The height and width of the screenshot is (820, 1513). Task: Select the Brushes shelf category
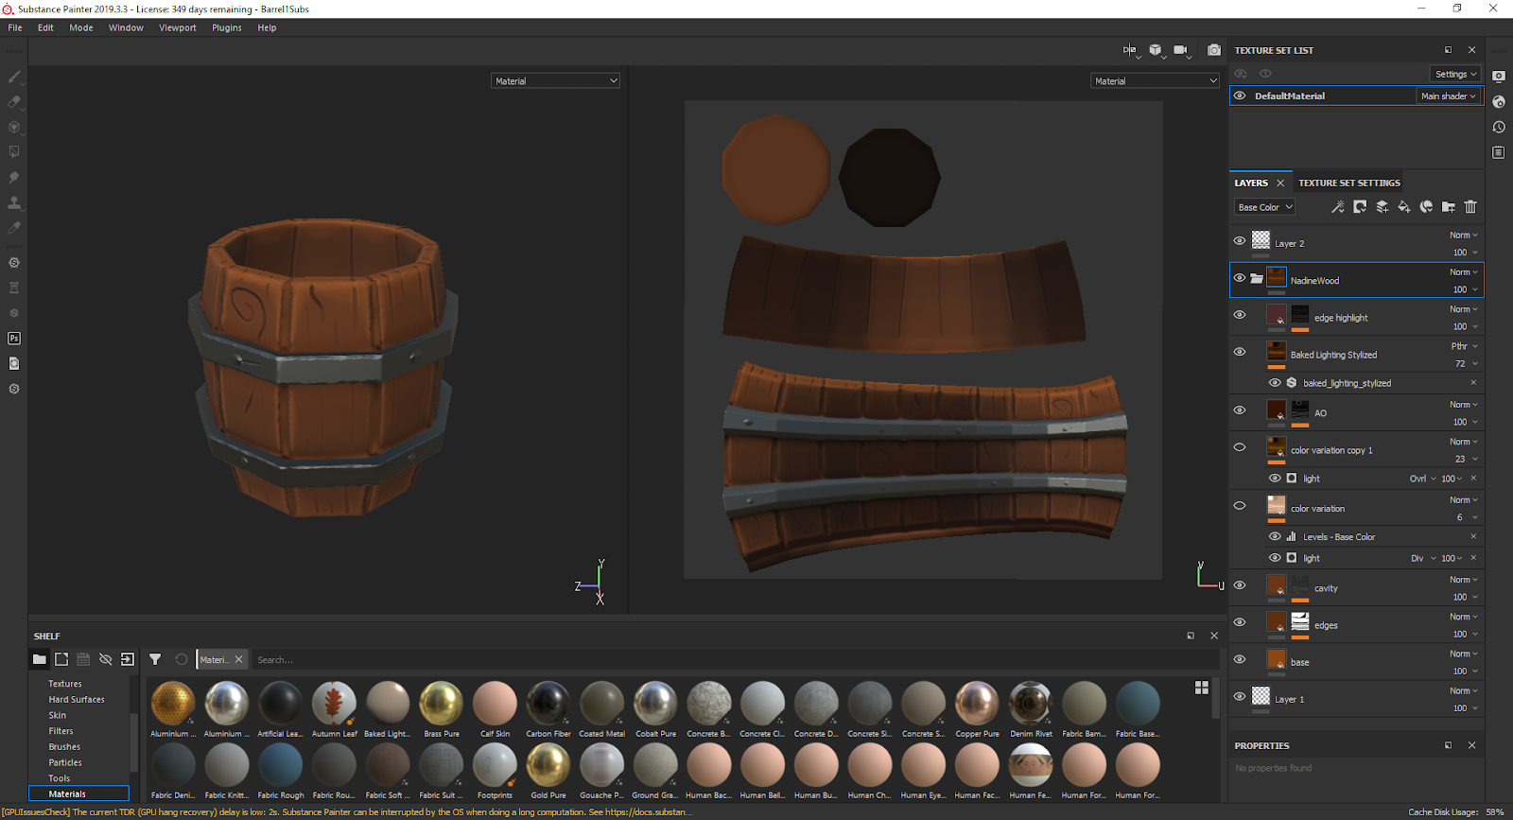(x=64, y=747)
